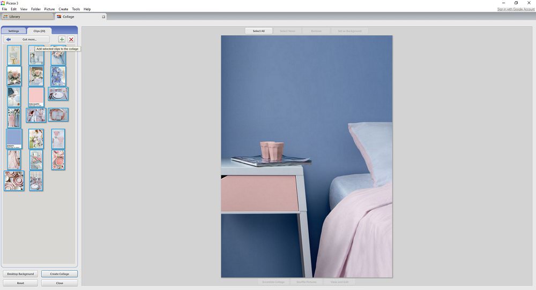This screenshot has height=290, width=536.
Task: Click the Select All button
Action: tap(259, 31)
